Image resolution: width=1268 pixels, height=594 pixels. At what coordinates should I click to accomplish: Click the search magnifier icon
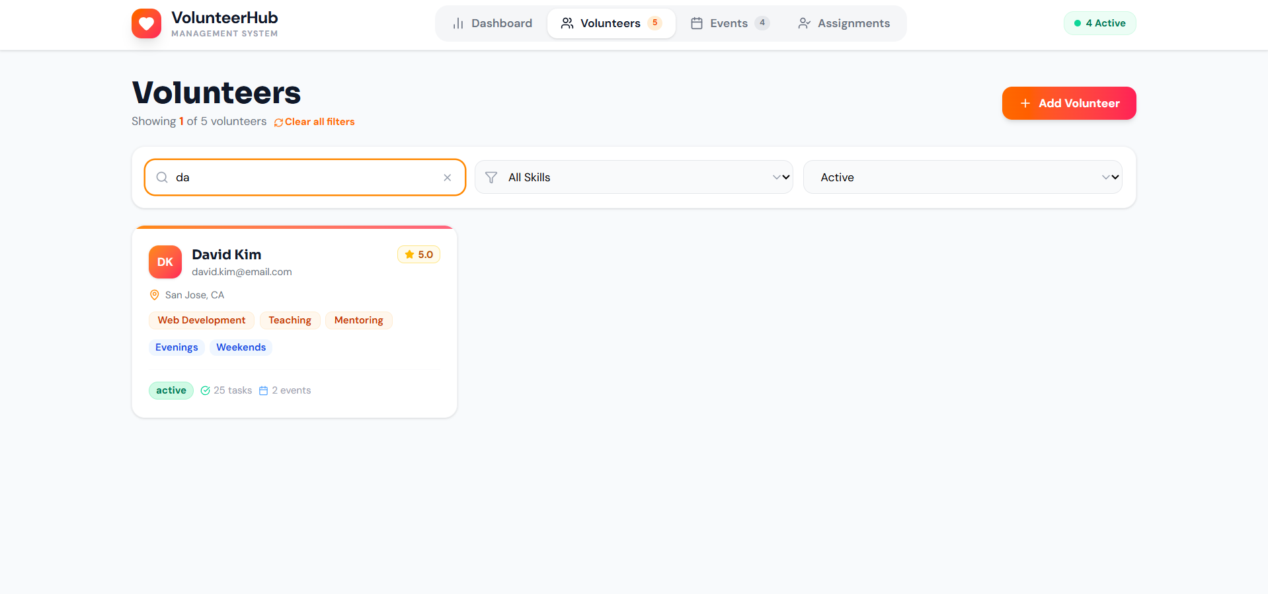coord(162,177)
